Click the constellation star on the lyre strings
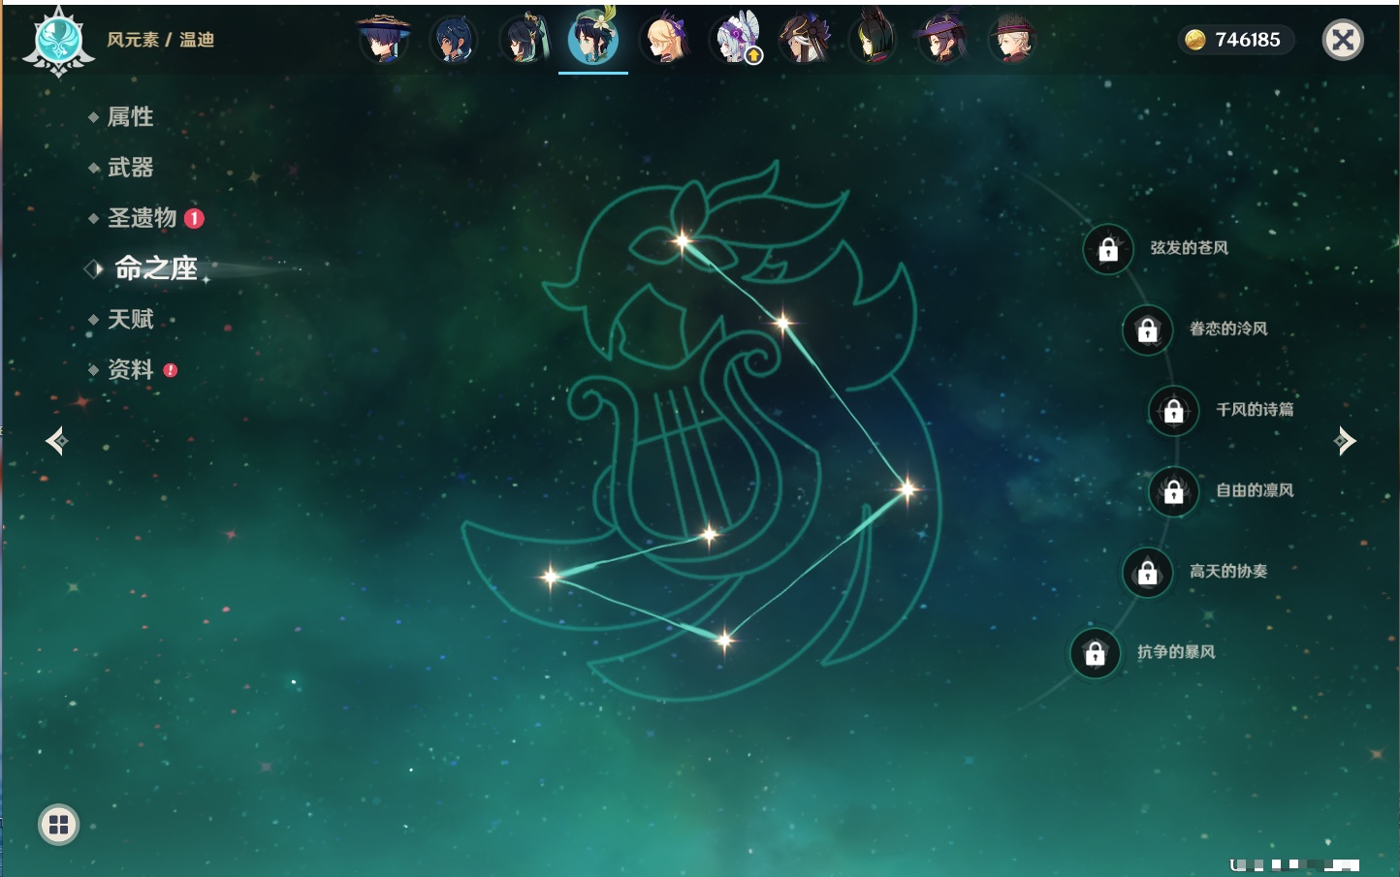 pos(710,534)
